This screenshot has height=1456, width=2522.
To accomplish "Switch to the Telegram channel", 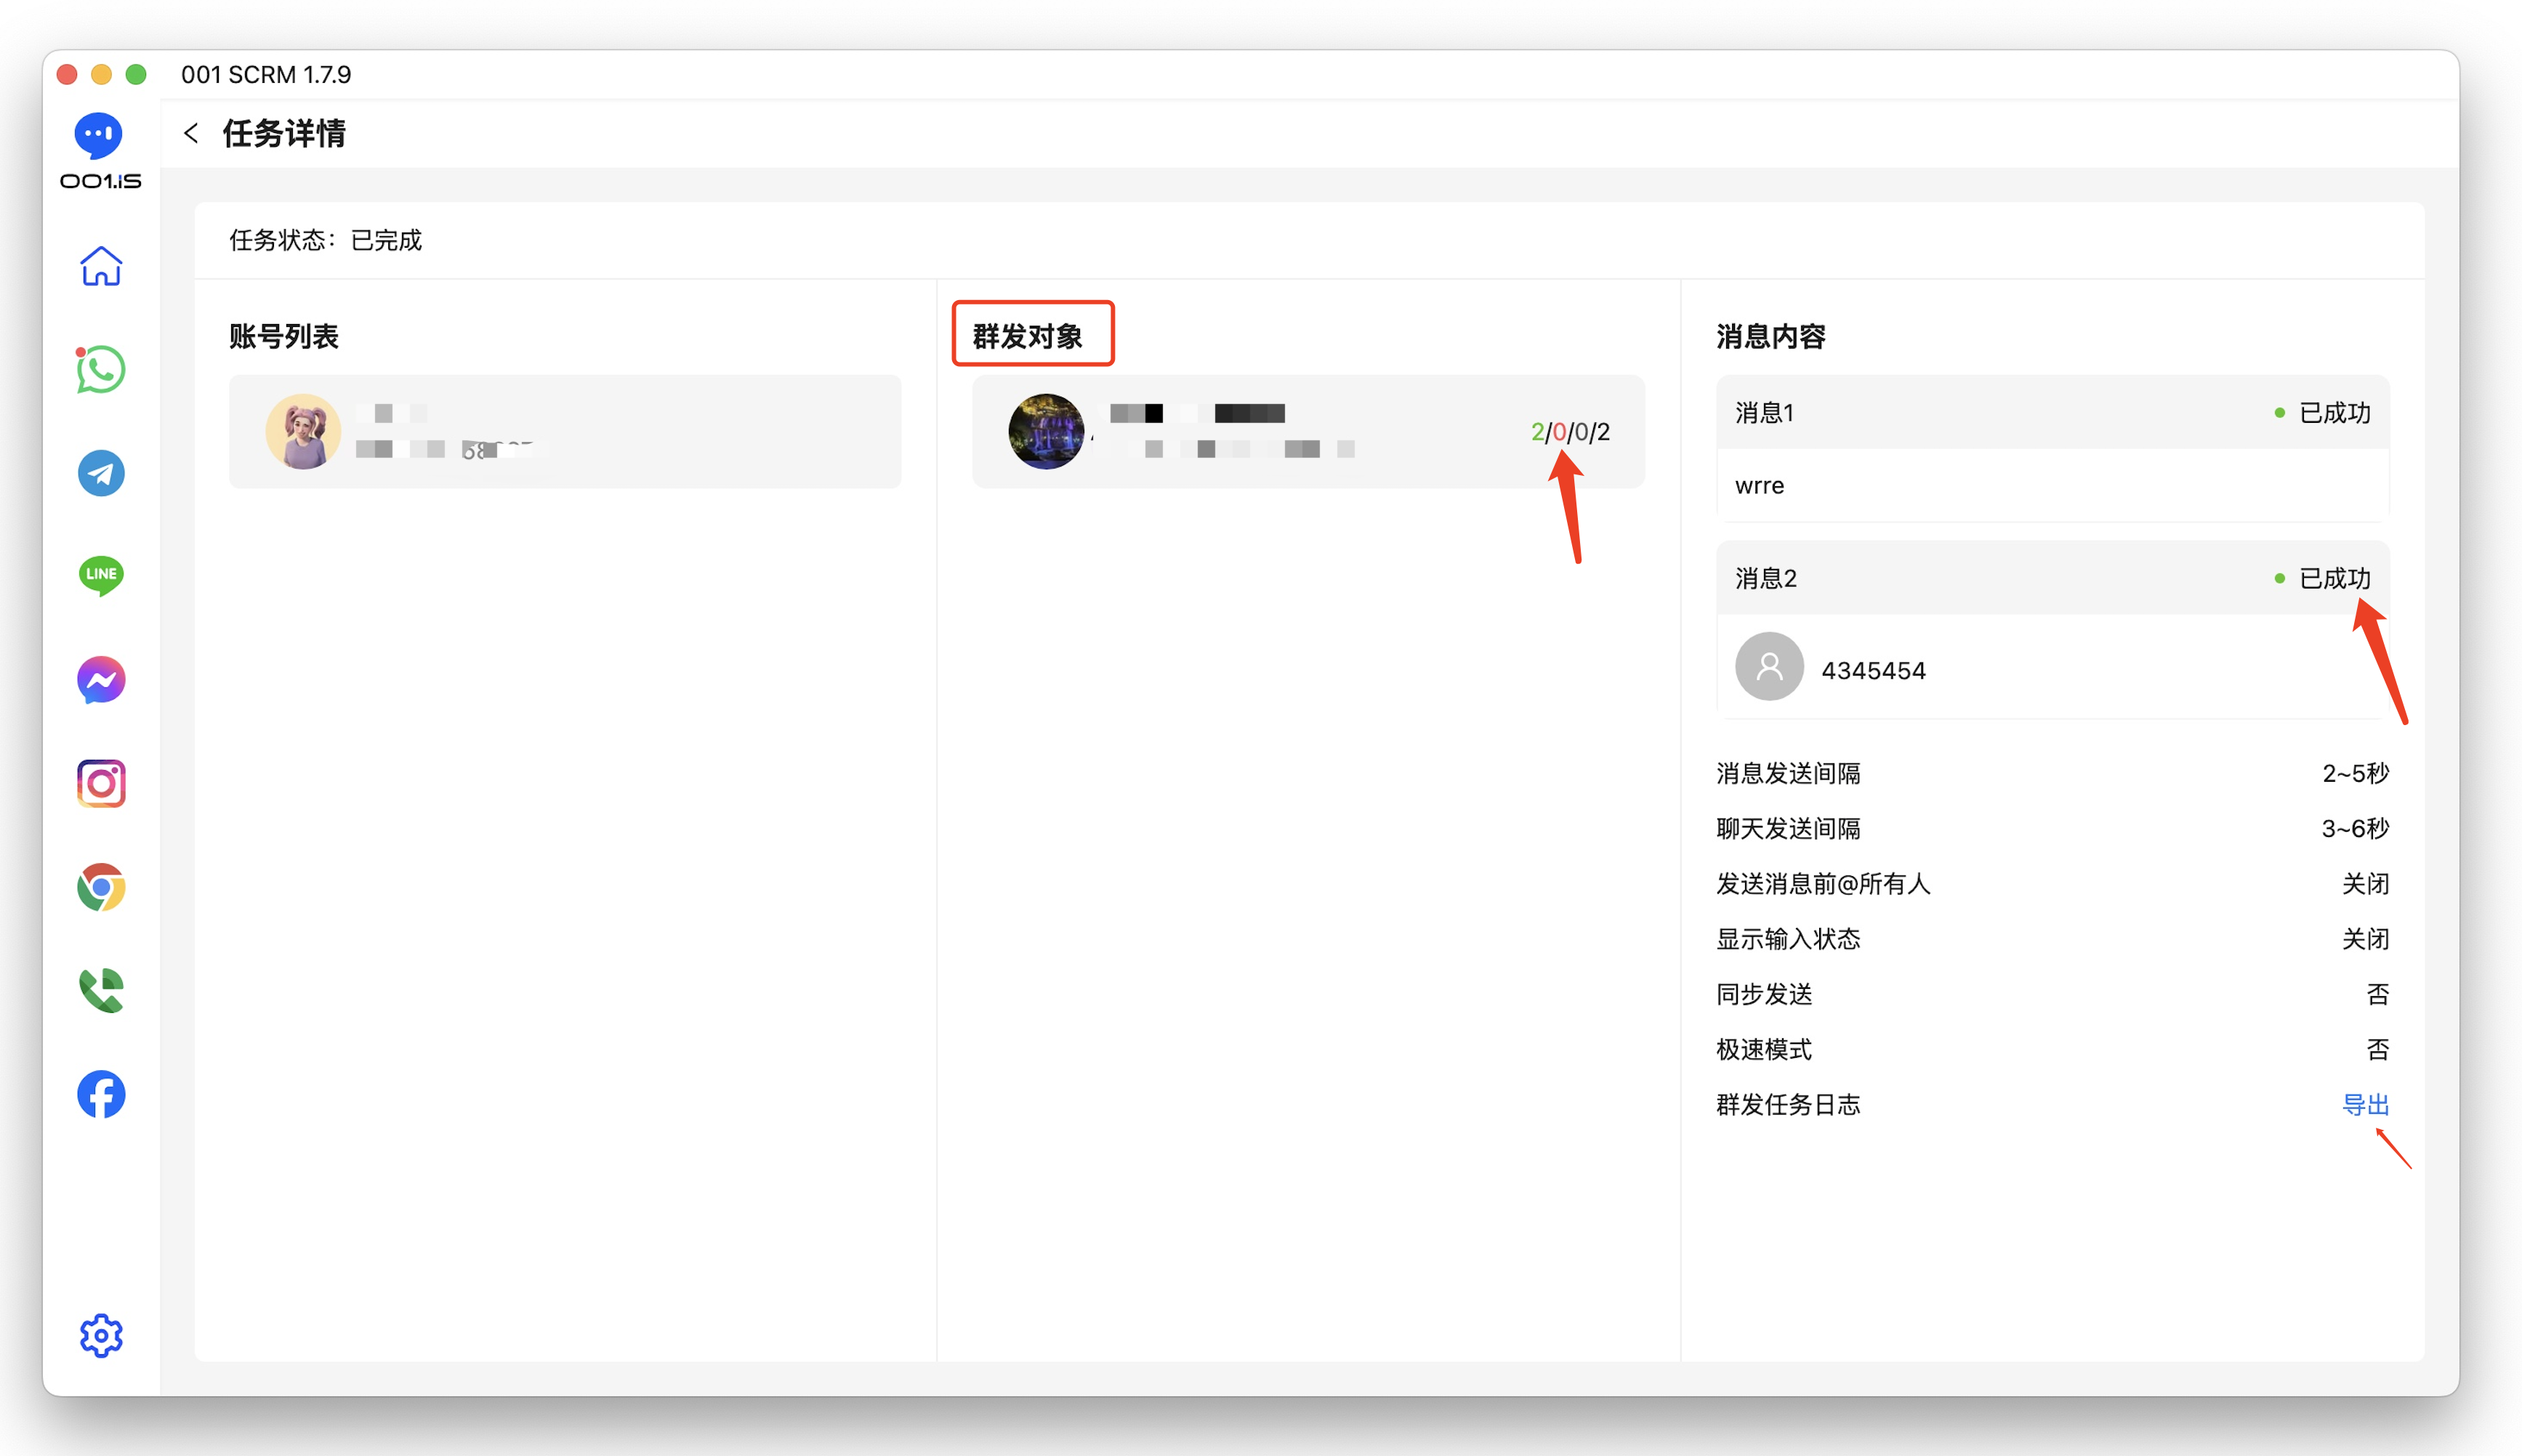I will [x=99, y=472].
